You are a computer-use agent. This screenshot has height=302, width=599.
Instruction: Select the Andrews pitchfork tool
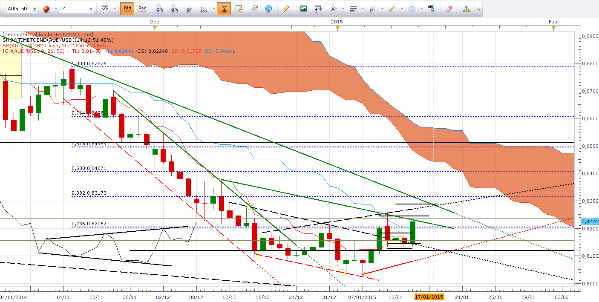(333, 8)
